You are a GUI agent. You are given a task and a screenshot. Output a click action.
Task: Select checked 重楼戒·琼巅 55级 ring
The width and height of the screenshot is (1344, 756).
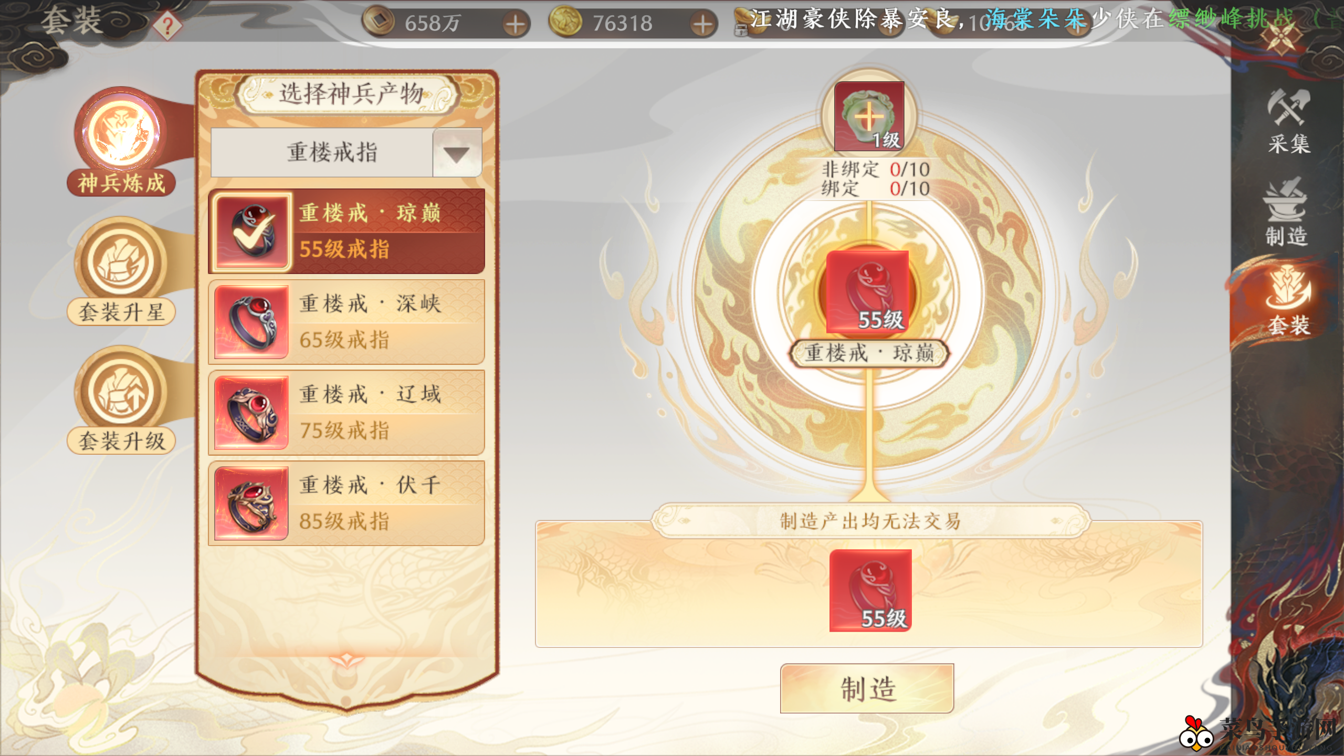tap(346, 232)
